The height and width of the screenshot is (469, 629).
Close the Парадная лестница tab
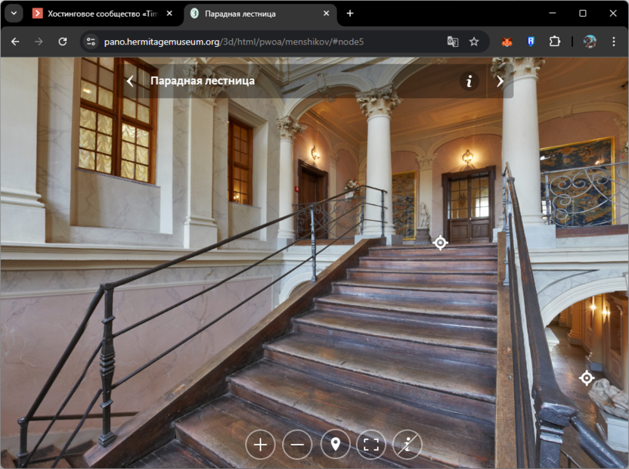click(326, 14)
